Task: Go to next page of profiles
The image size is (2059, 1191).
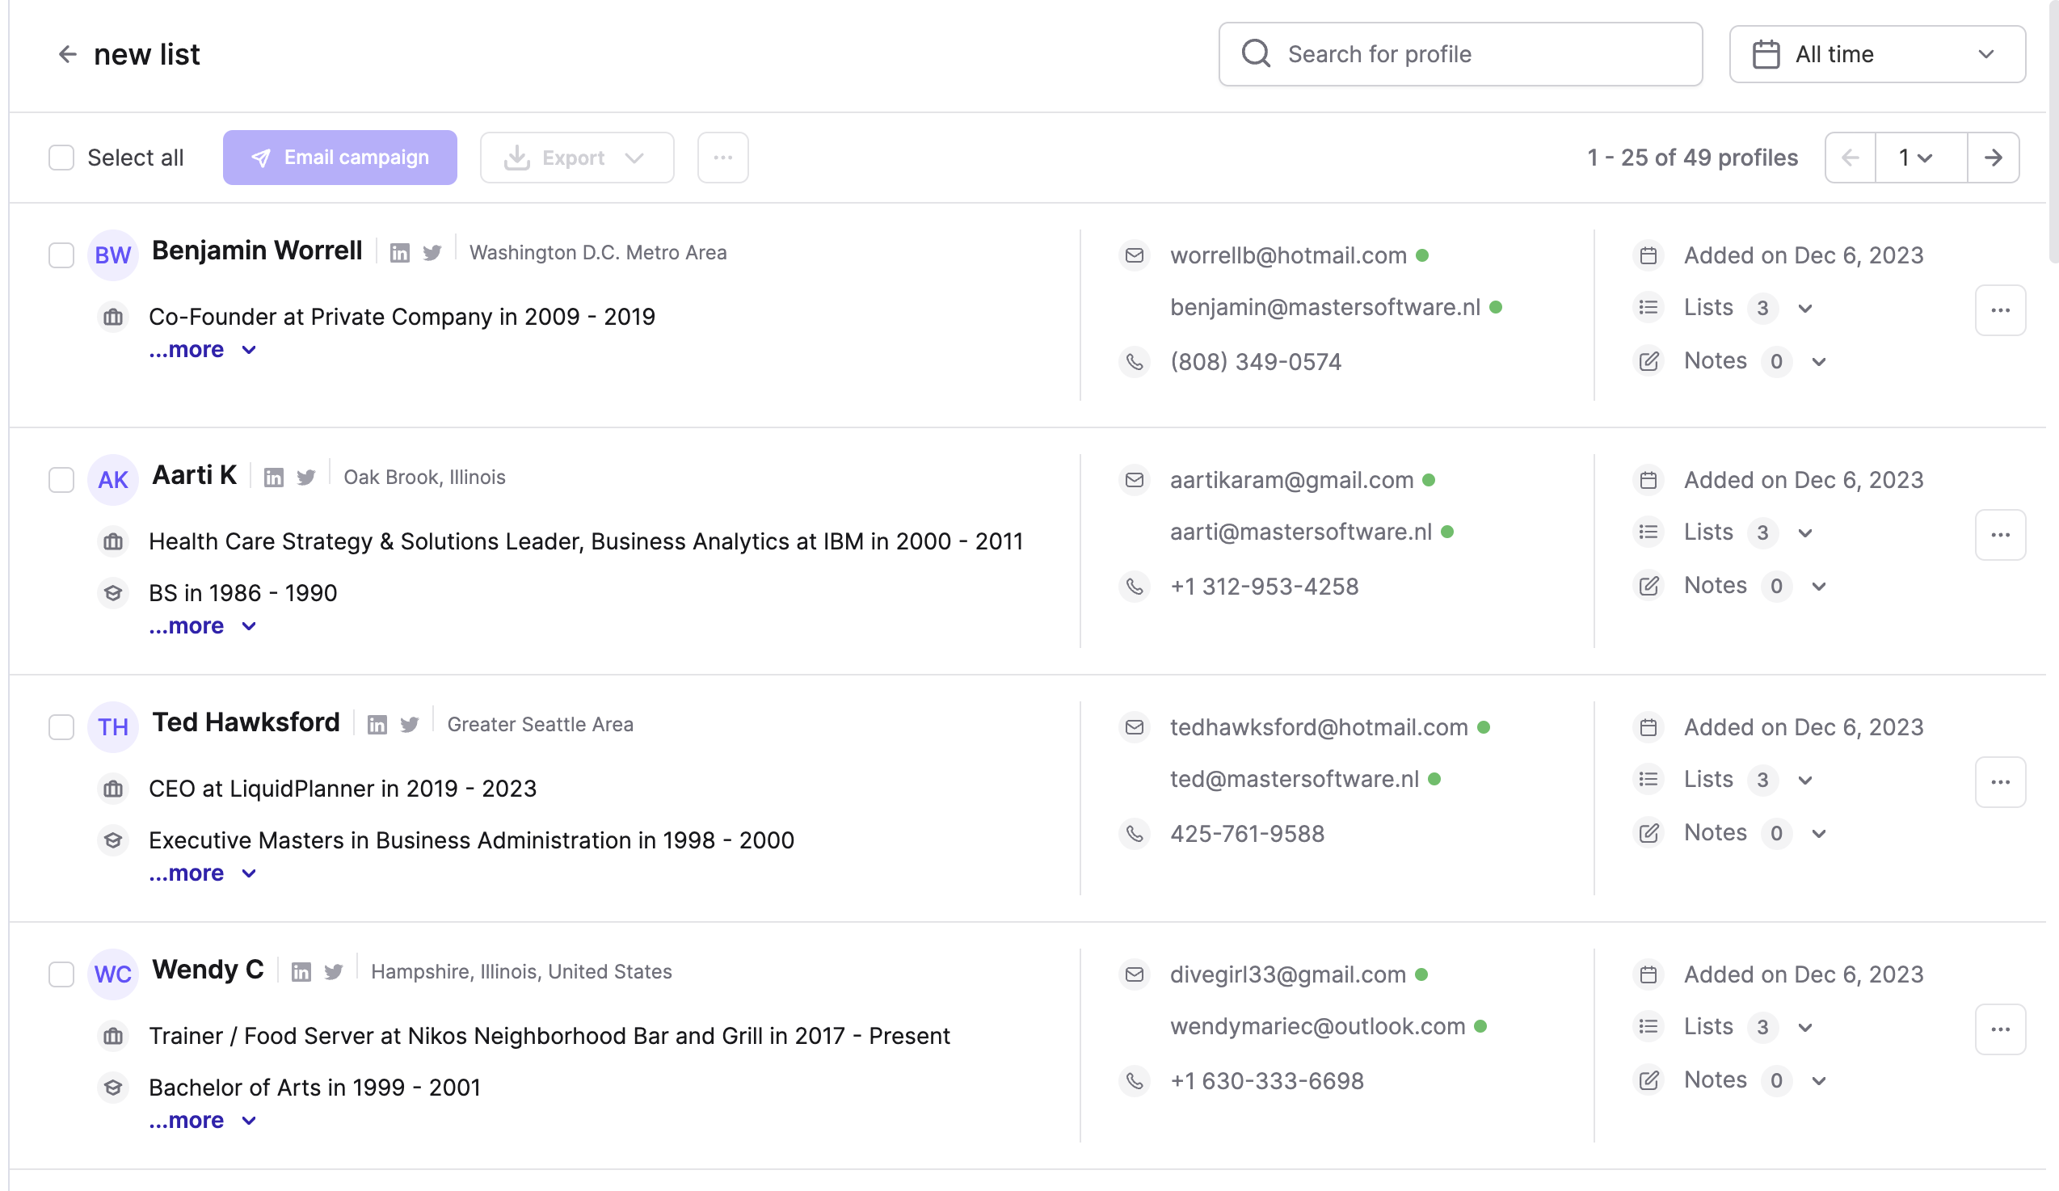Action: [x=1992, y=158]
